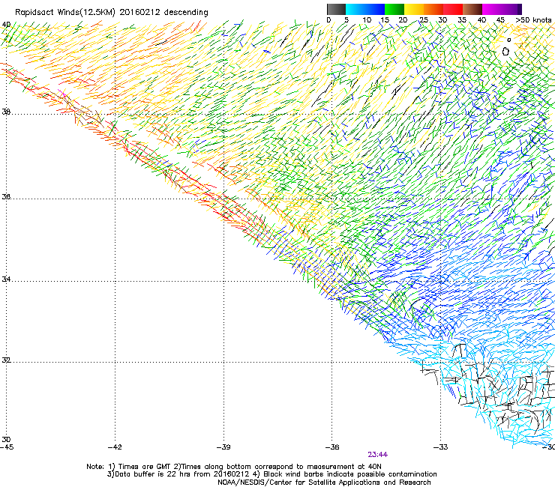Click the island outline in the northeast corner
This screenshot has height=487, width=555.
pyautogui.click(x=505, y=52)
